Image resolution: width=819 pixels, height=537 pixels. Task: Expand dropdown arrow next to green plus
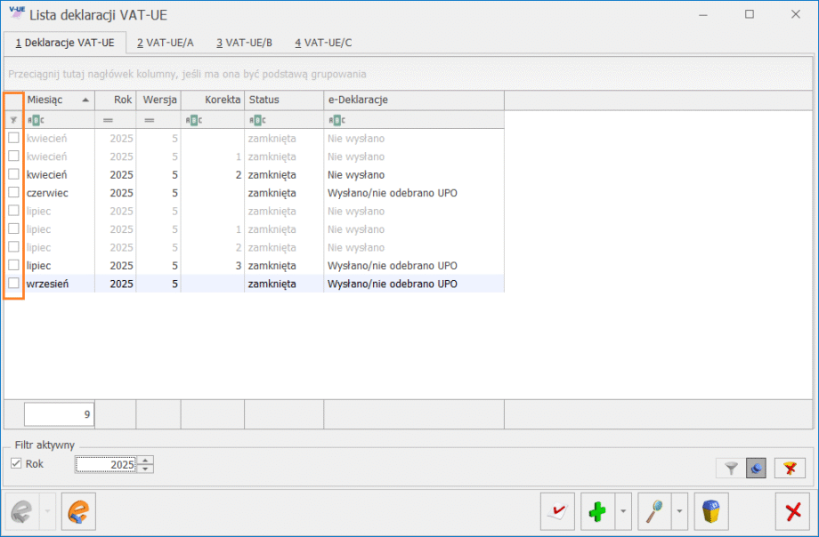pyautogui.click(x=621, y=512)
